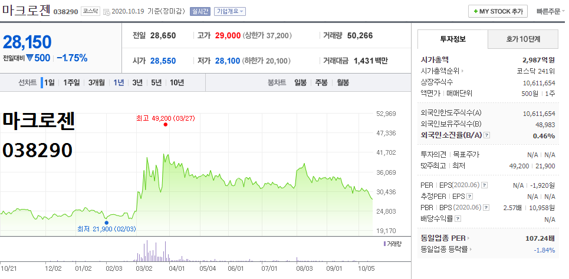Click the blue 최저 21,900 marker dot
Image resolution: width=569 pixels, height=279 pixels.
(106, 222)
